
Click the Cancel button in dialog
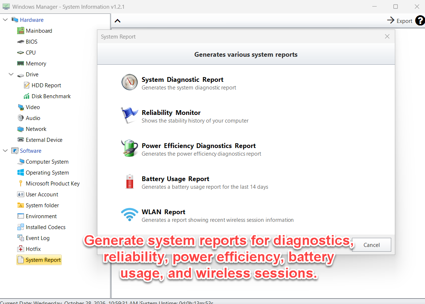click(x=371, y=245)
